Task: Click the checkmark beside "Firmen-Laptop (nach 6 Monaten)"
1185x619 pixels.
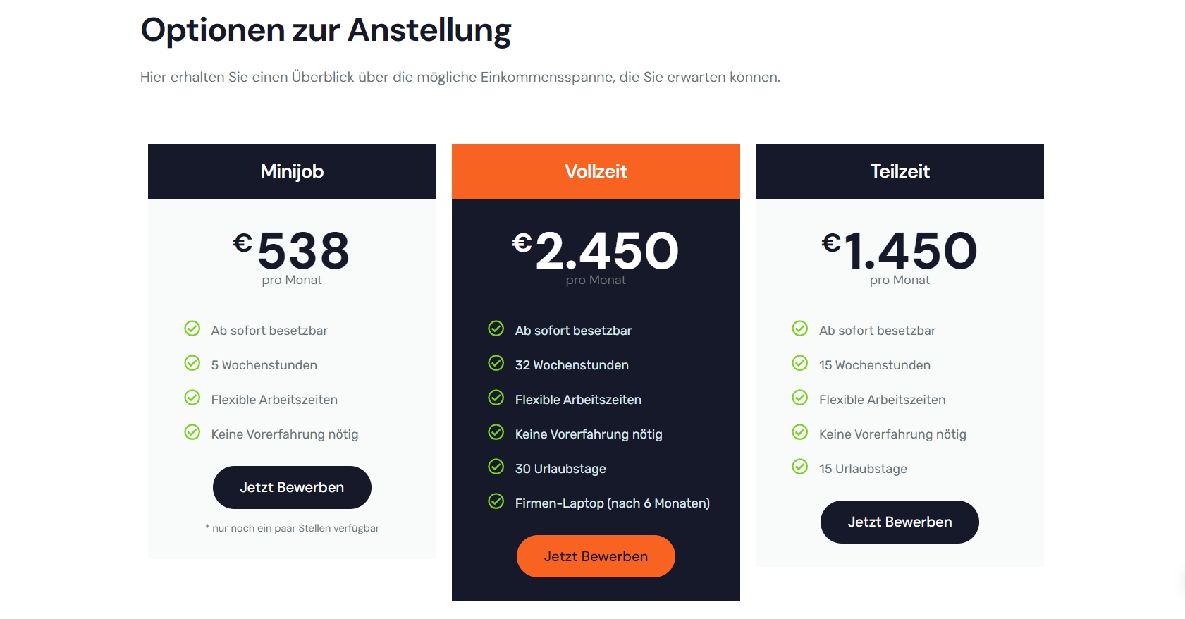Action: [496, 501]
